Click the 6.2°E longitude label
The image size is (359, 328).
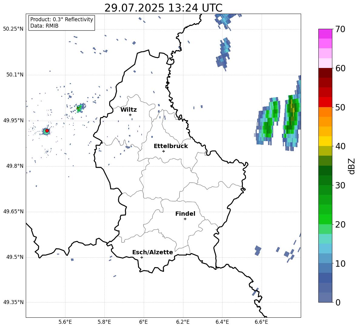(183, 322)
